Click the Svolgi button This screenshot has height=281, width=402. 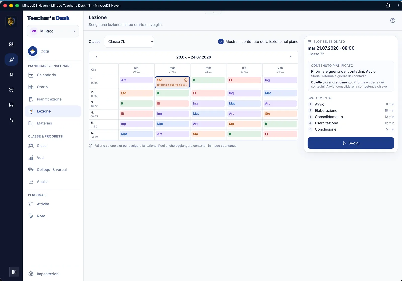(x=351, y=143)
